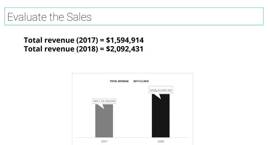Click the 2018 category axis label
268x145 pixels.
[x=161, y=141]
